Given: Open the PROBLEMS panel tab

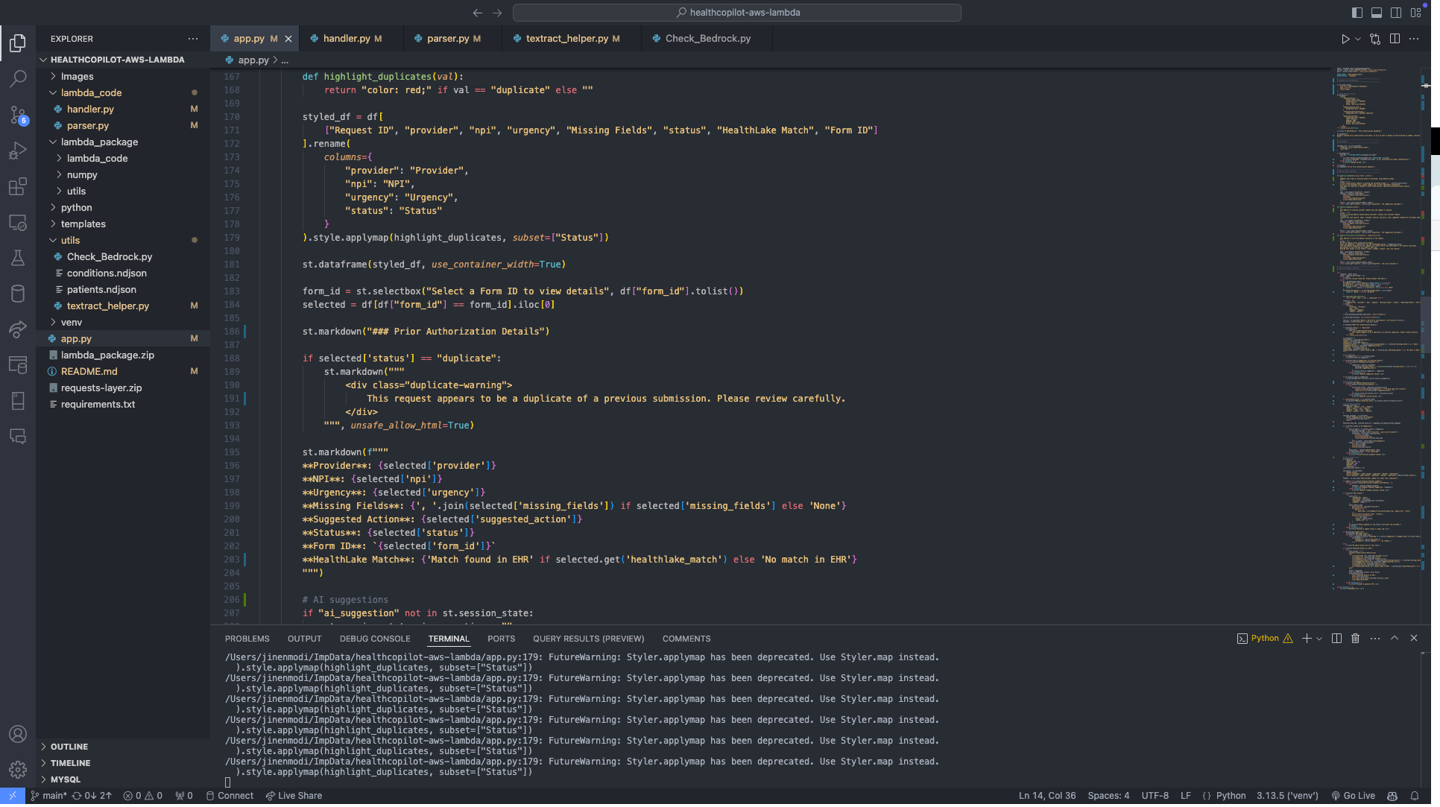Looking at the screenshot, I should pyautogui.click(x=247, y=639).
